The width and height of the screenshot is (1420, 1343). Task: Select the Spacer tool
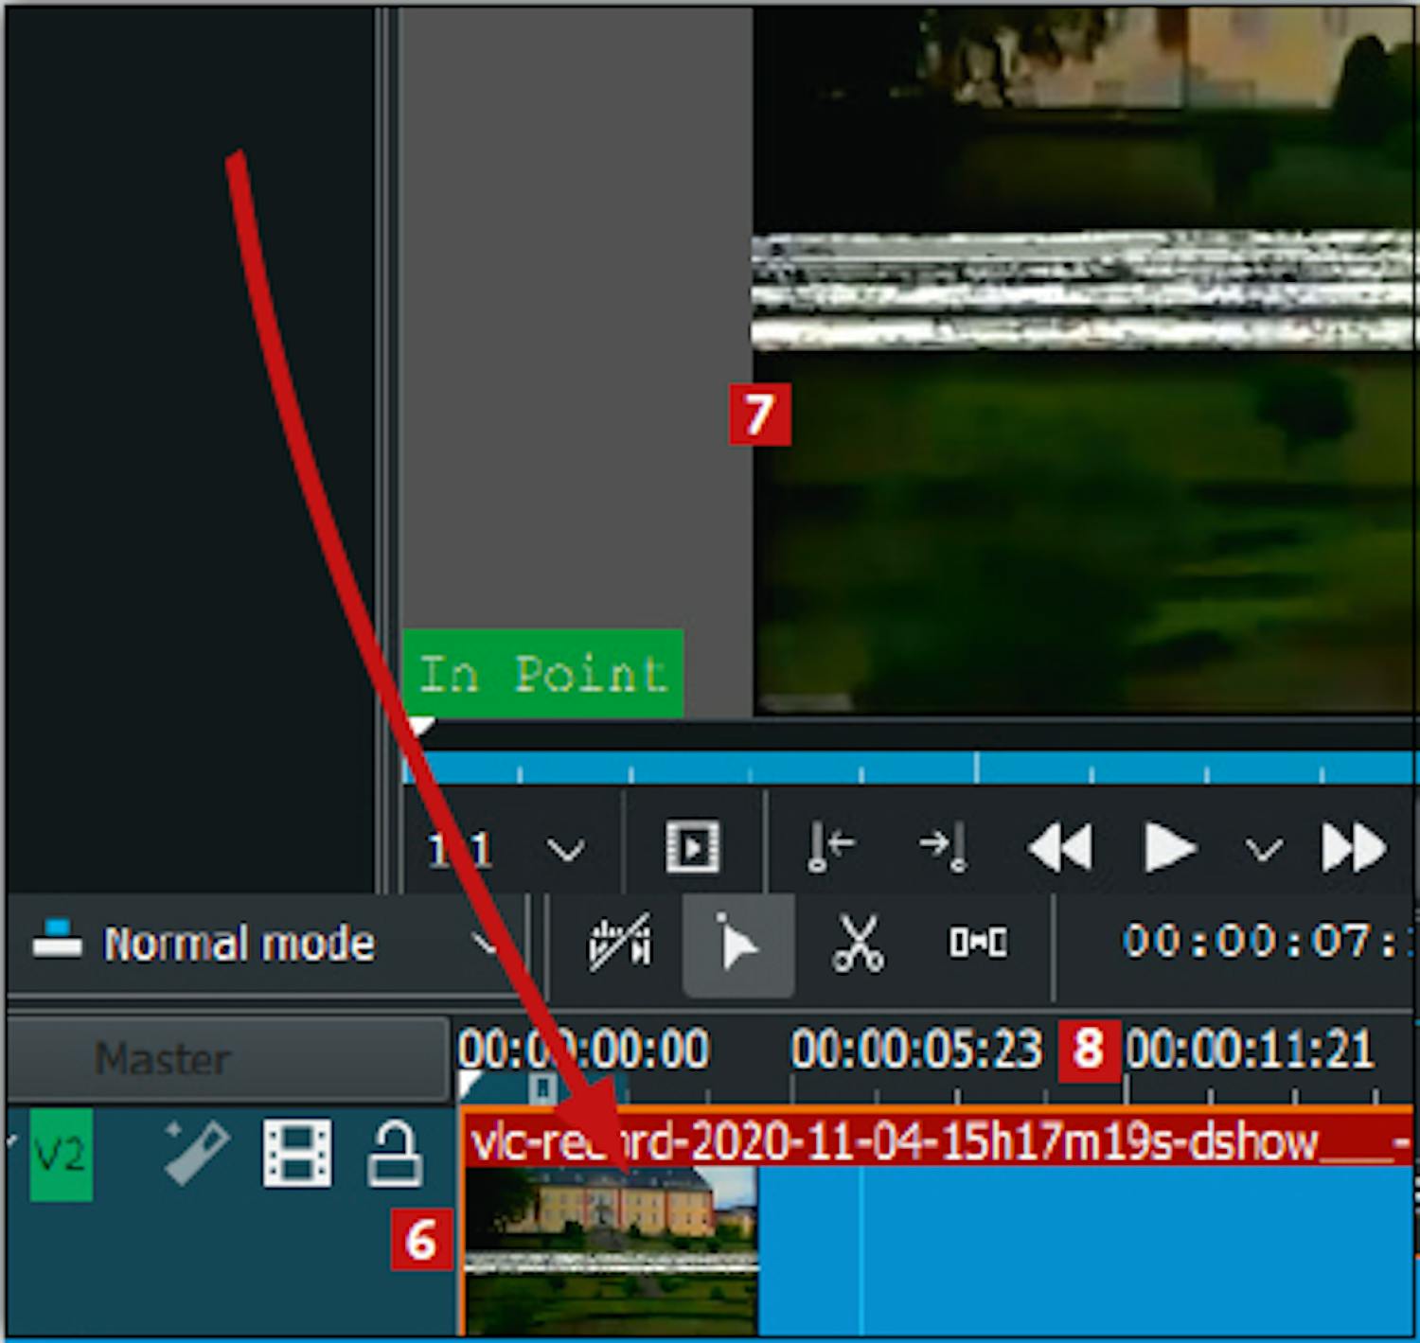point(978,943)
